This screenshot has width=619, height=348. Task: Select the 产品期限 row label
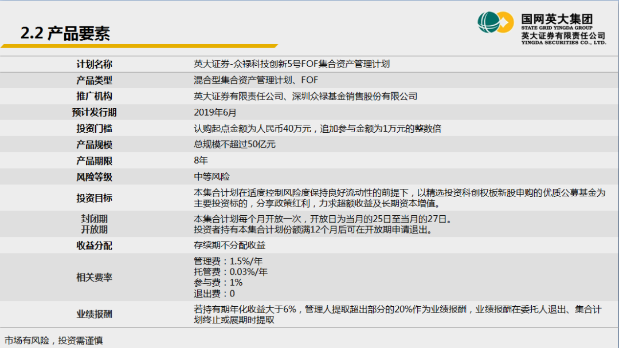coord(95,161)
